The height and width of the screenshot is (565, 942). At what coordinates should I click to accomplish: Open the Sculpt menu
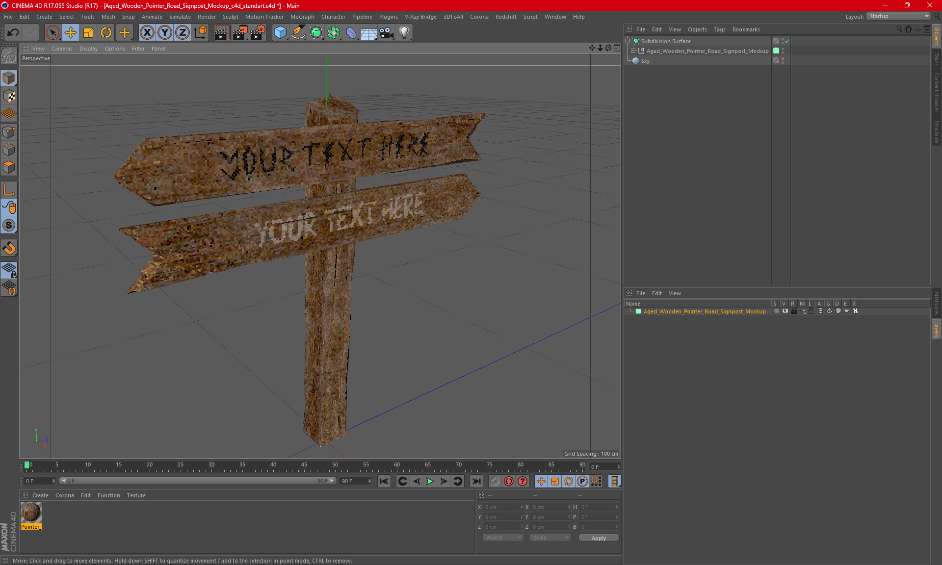click(230, 17)
